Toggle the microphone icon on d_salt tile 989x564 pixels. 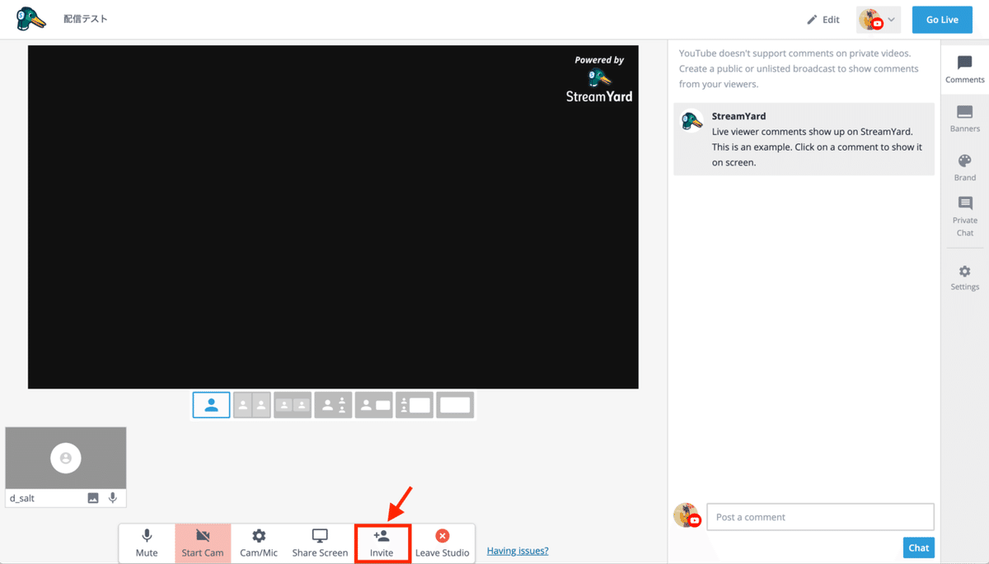[113, 498]
